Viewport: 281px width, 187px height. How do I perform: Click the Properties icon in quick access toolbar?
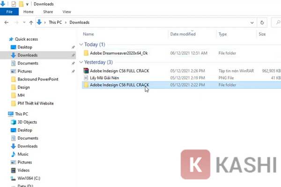[14, 4]
